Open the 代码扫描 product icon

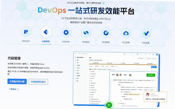pyautogui.click(x=66, y=33)
